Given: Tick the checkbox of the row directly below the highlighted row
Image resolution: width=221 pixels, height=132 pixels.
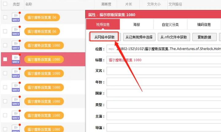Looking at the screenshot, I should [x=5, y=73].
